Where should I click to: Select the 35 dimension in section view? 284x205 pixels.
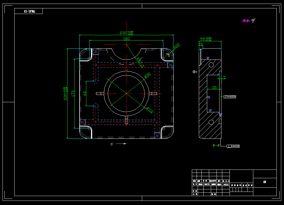point(214,88)
